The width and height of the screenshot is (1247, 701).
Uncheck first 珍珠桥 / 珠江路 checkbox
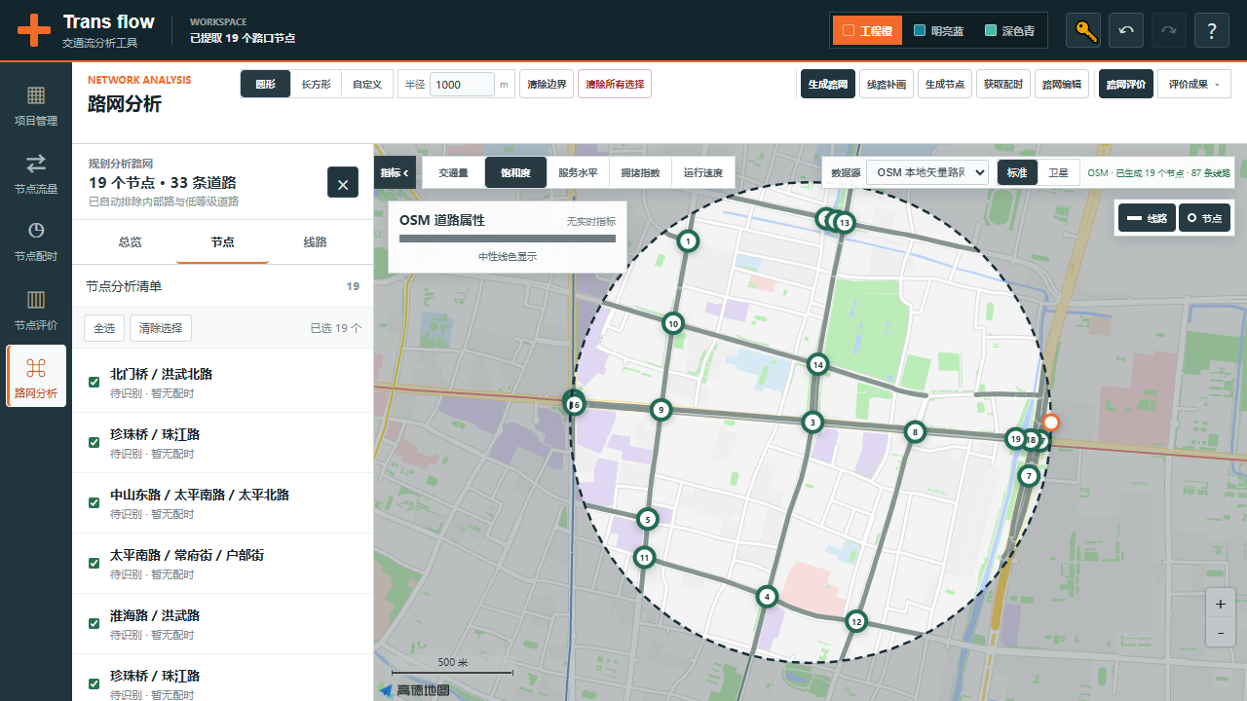coord(94,442)
